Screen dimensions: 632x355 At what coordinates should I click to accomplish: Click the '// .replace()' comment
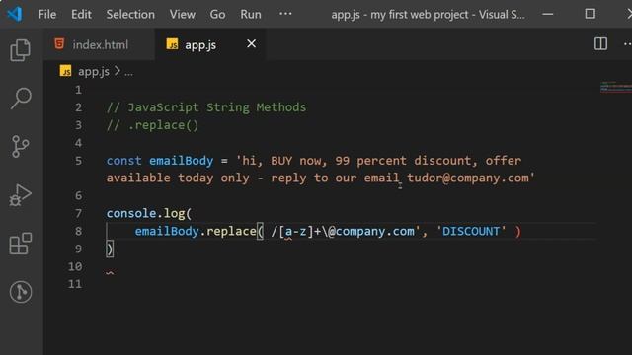click(x=152, y=125)
